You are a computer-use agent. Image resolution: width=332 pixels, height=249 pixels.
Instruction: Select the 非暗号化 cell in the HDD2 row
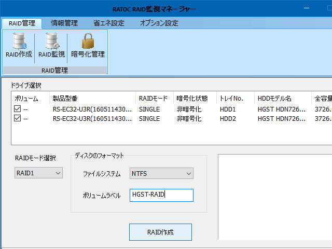pos(189,119)
